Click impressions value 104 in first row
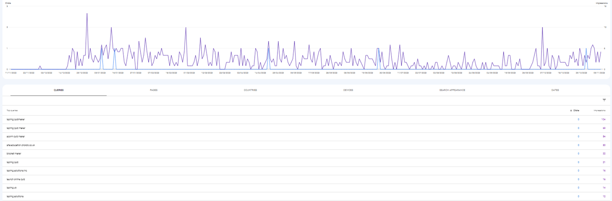The image size is (612, 201). (603, 119)
